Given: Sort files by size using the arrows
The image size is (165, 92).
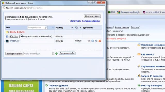Looking at the screenshot, I should coord(72,28).
